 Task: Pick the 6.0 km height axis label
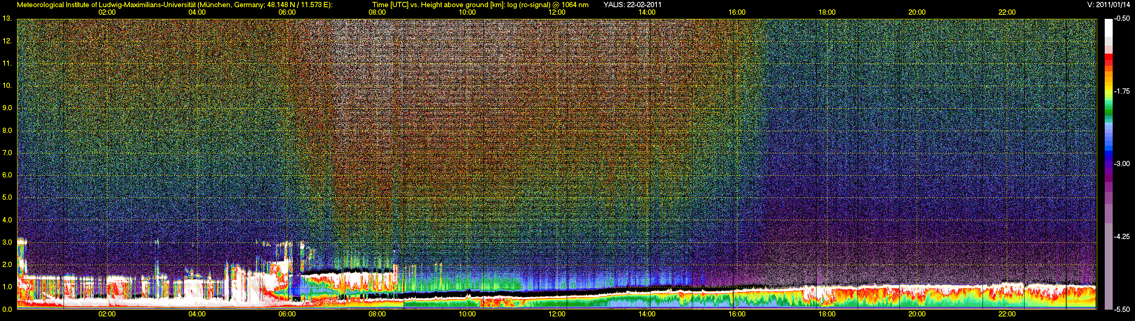click(x=7, y=175)
